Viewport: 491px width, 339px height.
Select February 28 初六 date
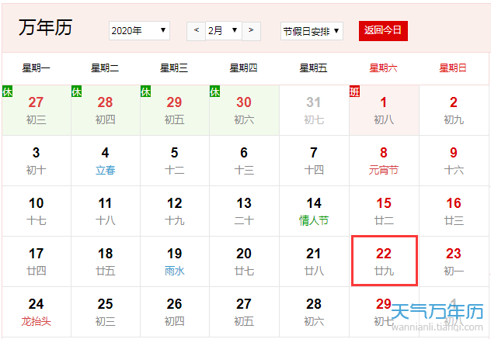(x=314, y=312)
